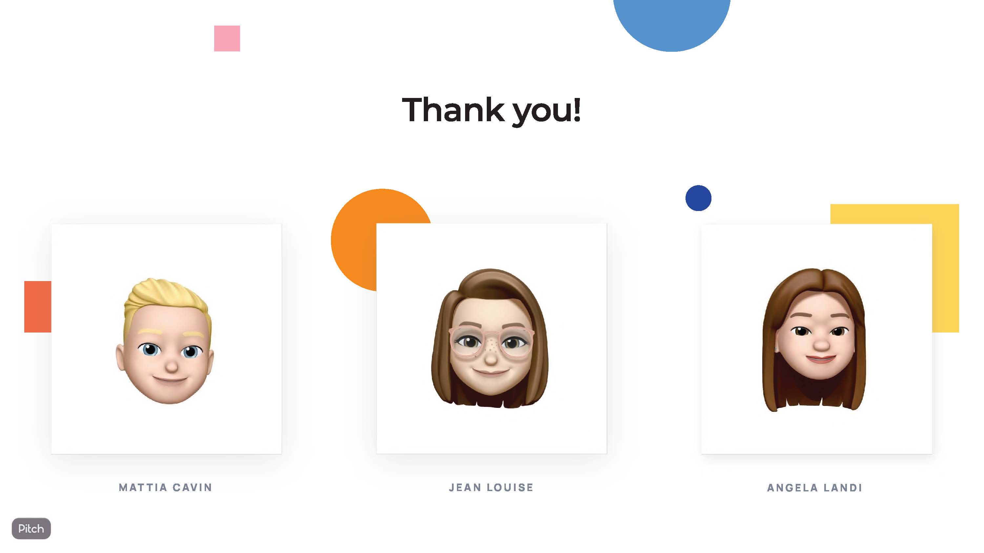
Task: Select the MATTIA CAVIN name label
Action: 165,487
